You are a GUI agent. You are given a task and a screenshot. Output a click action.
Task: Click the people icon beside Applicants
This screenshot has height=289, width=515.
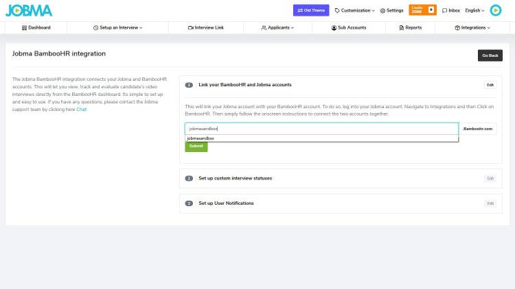click(x=264, y=28)
